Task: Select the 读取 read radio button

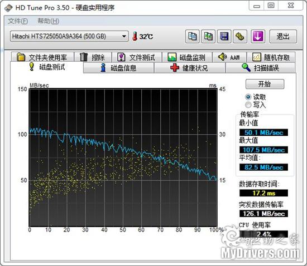Action: tap(248, 97)
